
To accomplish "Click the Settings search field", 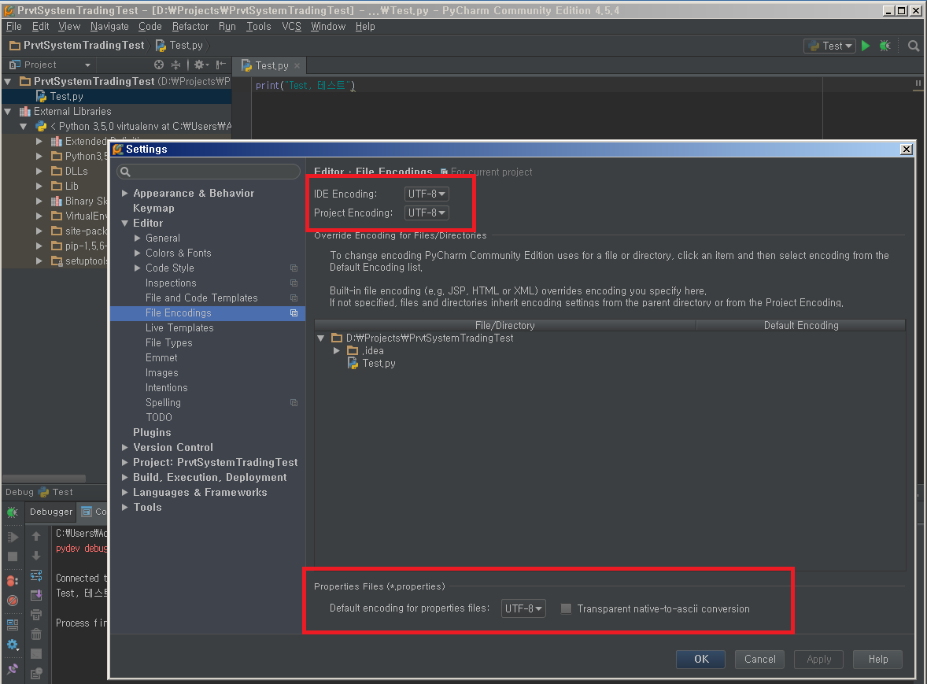I will [x=209, y=172].
